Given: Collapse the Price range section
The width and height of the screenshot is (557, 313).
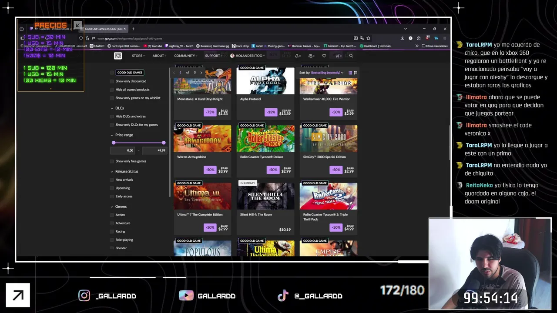Looking at the screenshot, I should [x=122, y=135].
